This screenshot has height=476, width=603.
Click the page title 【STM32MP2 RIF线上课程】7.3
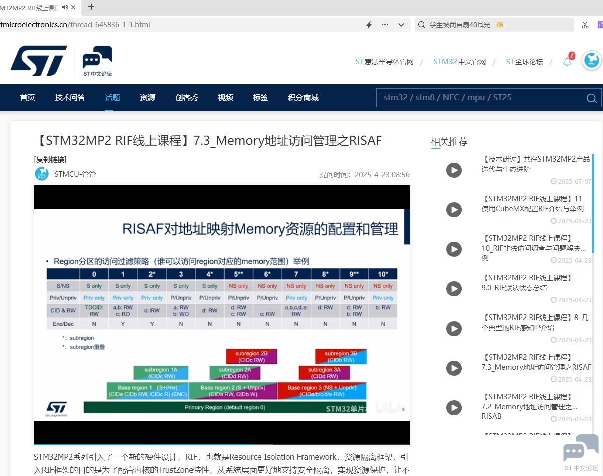(x=208, y=141)
